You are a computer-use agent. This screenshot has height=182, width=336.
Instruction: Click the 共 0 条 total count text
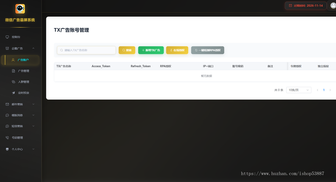(279, 90)
